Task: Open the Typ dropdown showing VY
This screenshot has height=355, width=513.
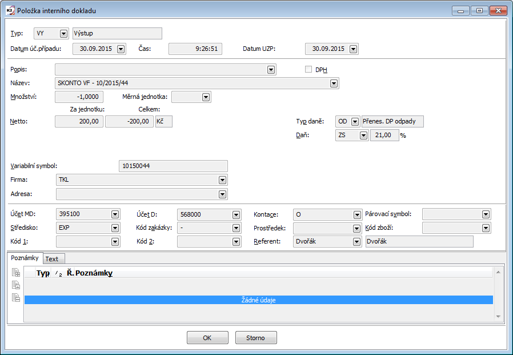Action: pyautogui.click(x=63, y=33)
